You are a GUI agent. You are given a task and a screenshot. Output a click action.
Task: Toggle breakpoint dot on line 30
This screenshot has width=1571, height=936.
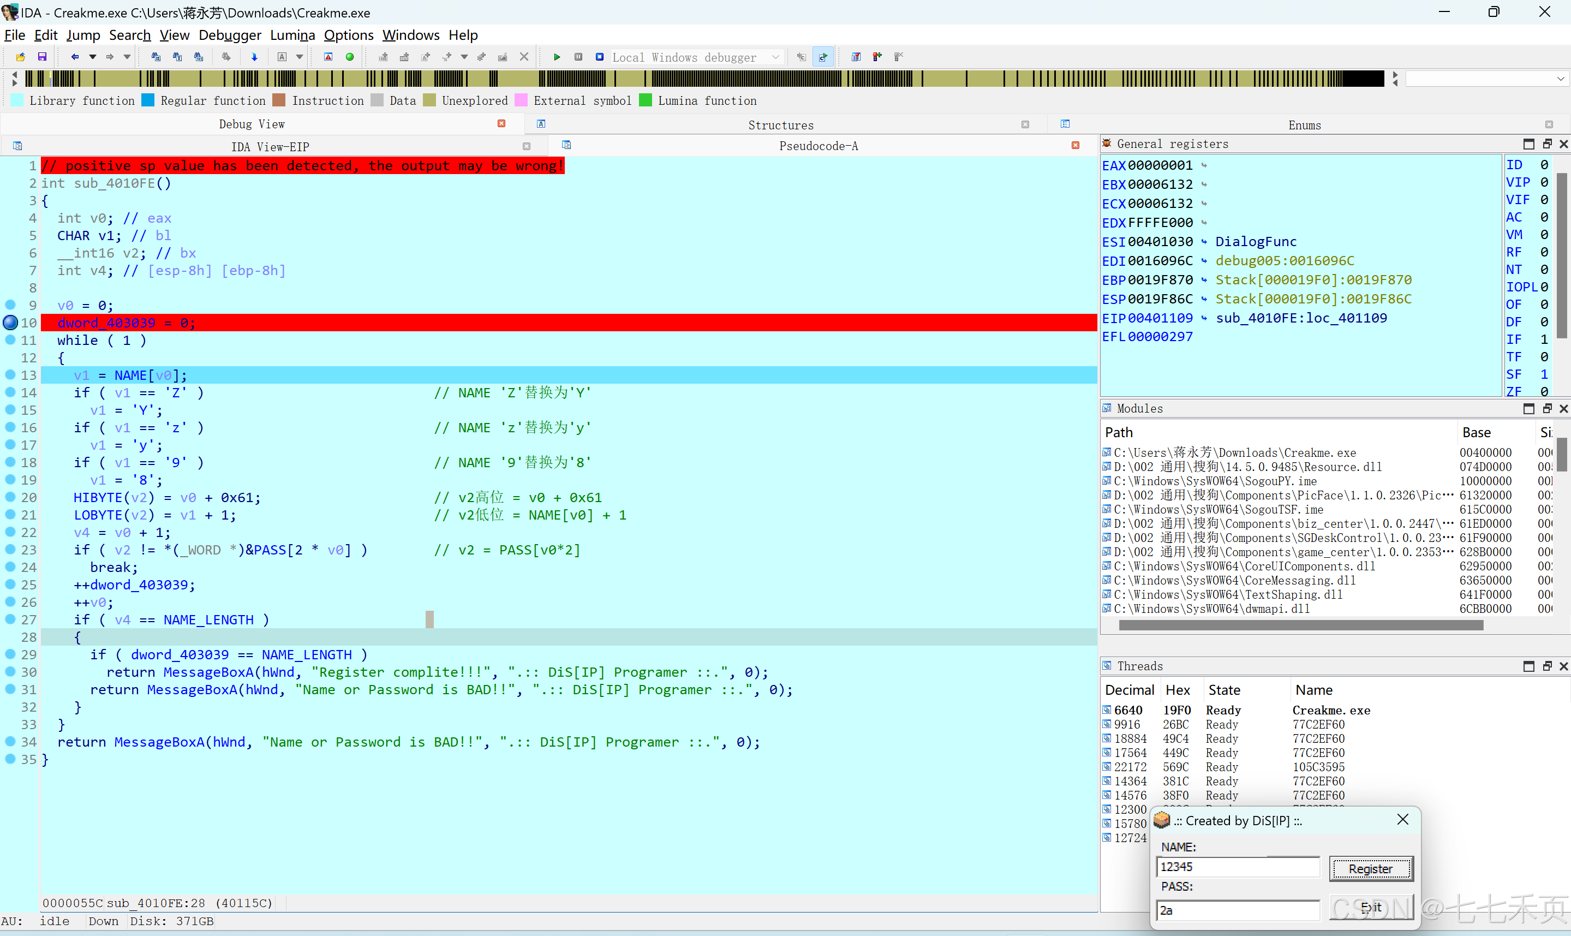11,672
